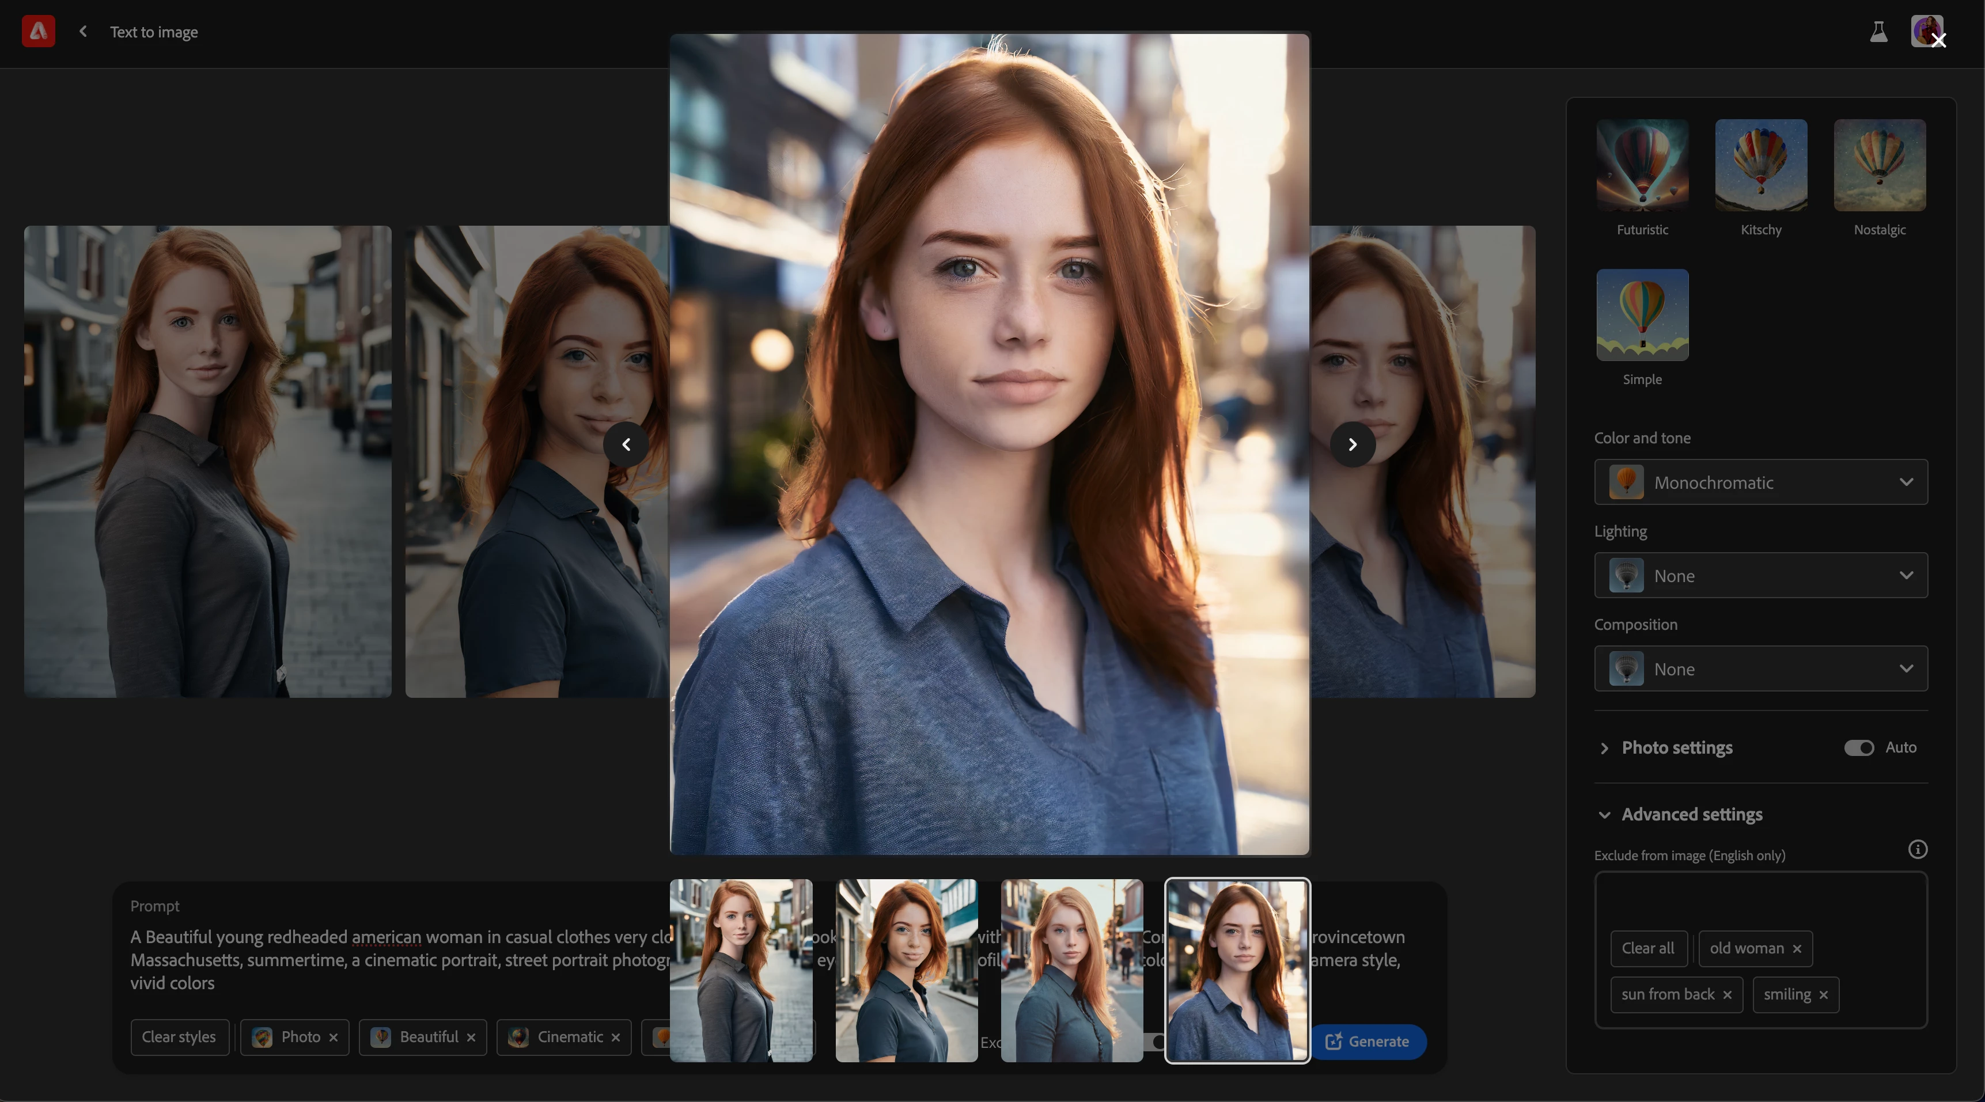Select the third thumbnail with blonde woman
The width and height of the screenshot is (1985, 1102).
click(x=1071, y=970)
